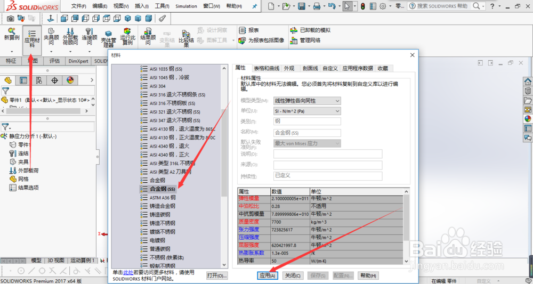Click the Description (说明) input field
Screen dimensions: 533x284
328,154
